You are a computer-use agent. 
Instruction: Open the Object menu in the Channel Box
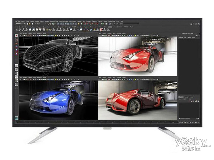[189, 38]
